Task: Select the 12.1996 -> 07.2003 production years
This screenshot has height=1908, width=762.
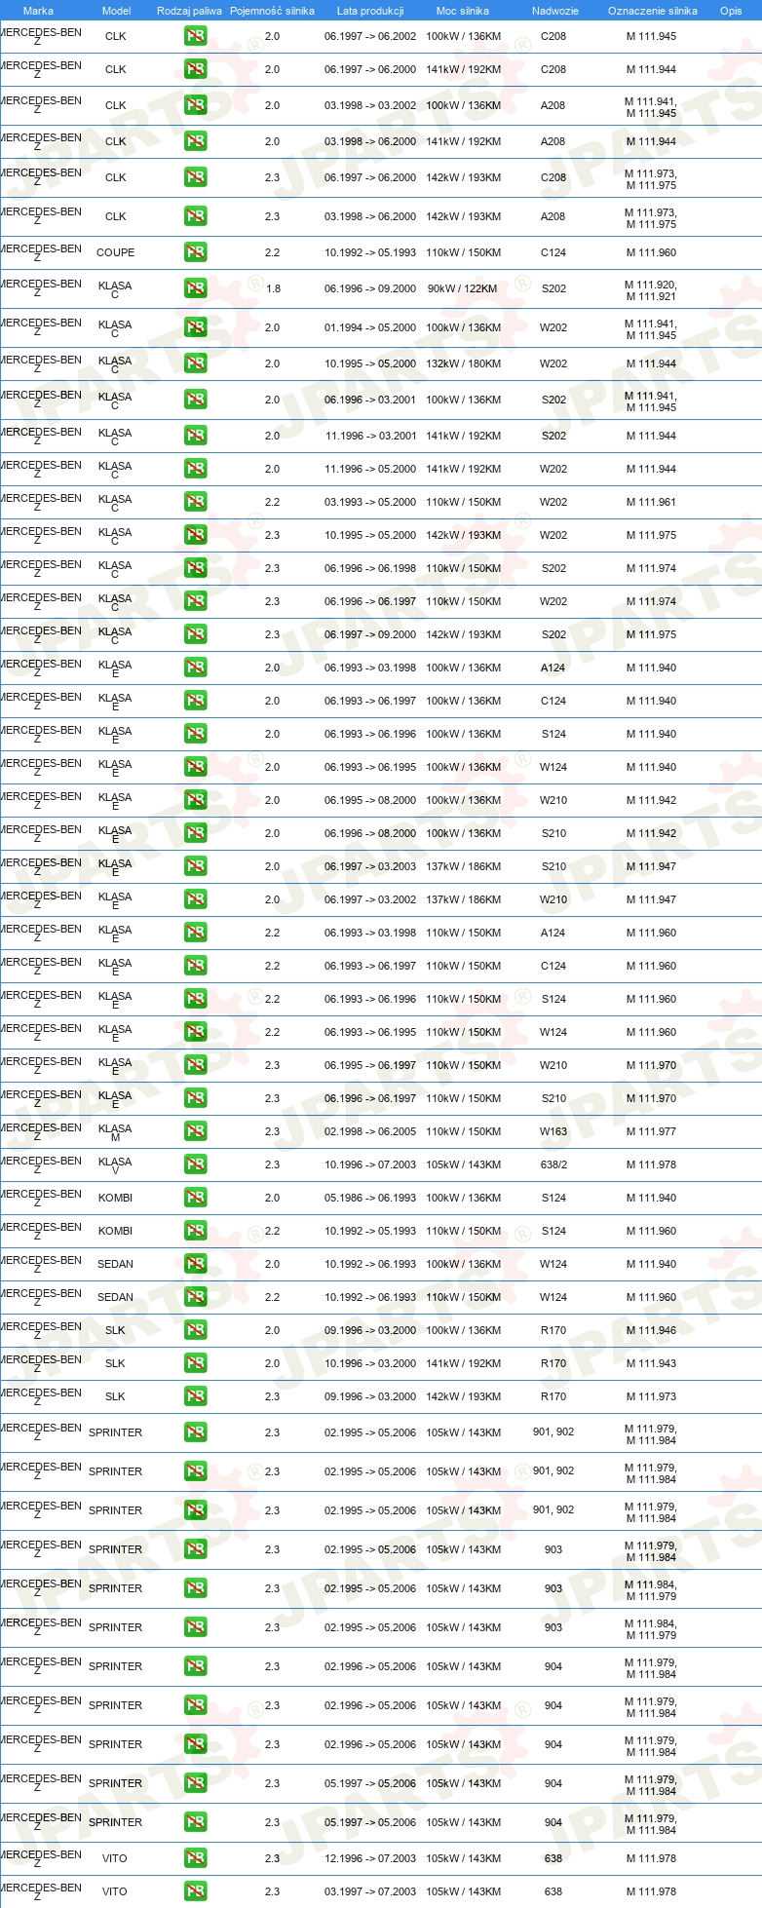Action: click(x=370, y=1858)
